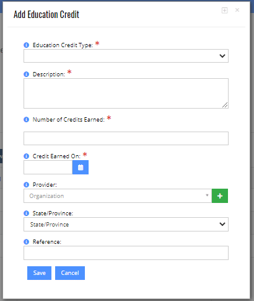Viewport: 254px width, 301px height.
Task: Click info icon beside Credit Earned On
Action: [26, 156]
